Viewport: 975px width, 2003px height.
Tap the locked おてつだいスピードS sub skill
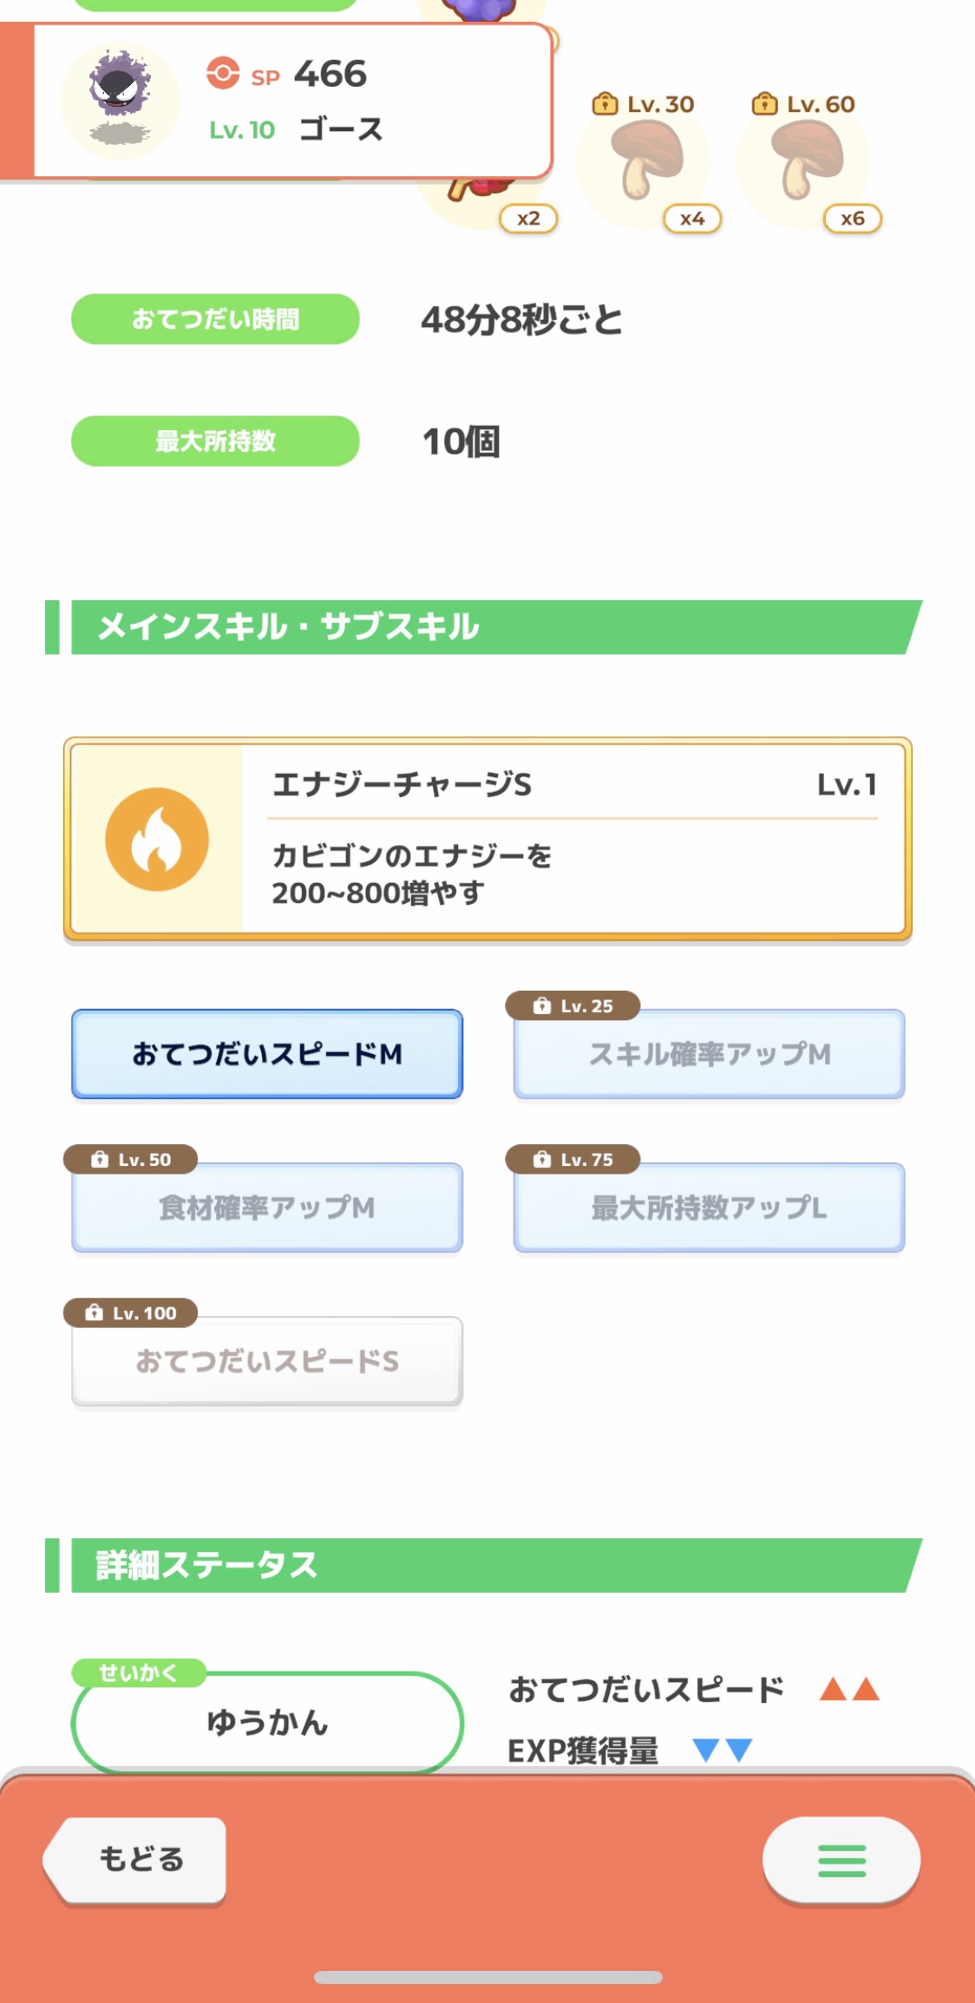coord(267,1361)
